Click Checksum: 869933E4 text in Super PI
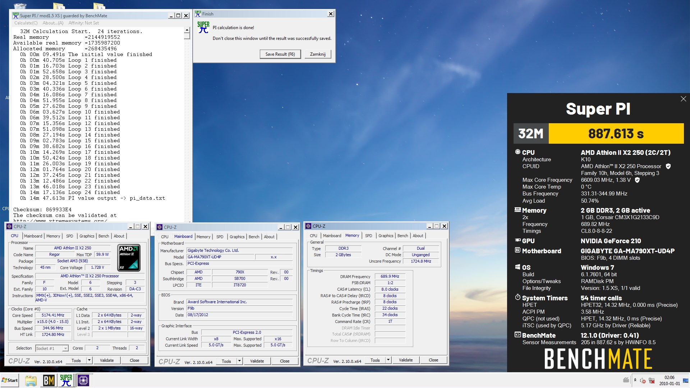This screenshot has width=690, height=388. tap(42, 209)
